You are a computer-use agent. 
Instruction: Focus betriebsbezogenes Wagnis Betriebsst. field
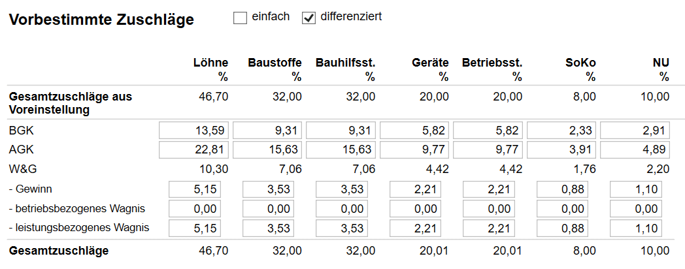tap(489, 209)
